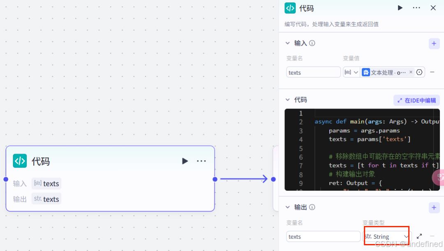Add a new input variable
Viewport: 444px width, 251px height.
tap(434, 44)
